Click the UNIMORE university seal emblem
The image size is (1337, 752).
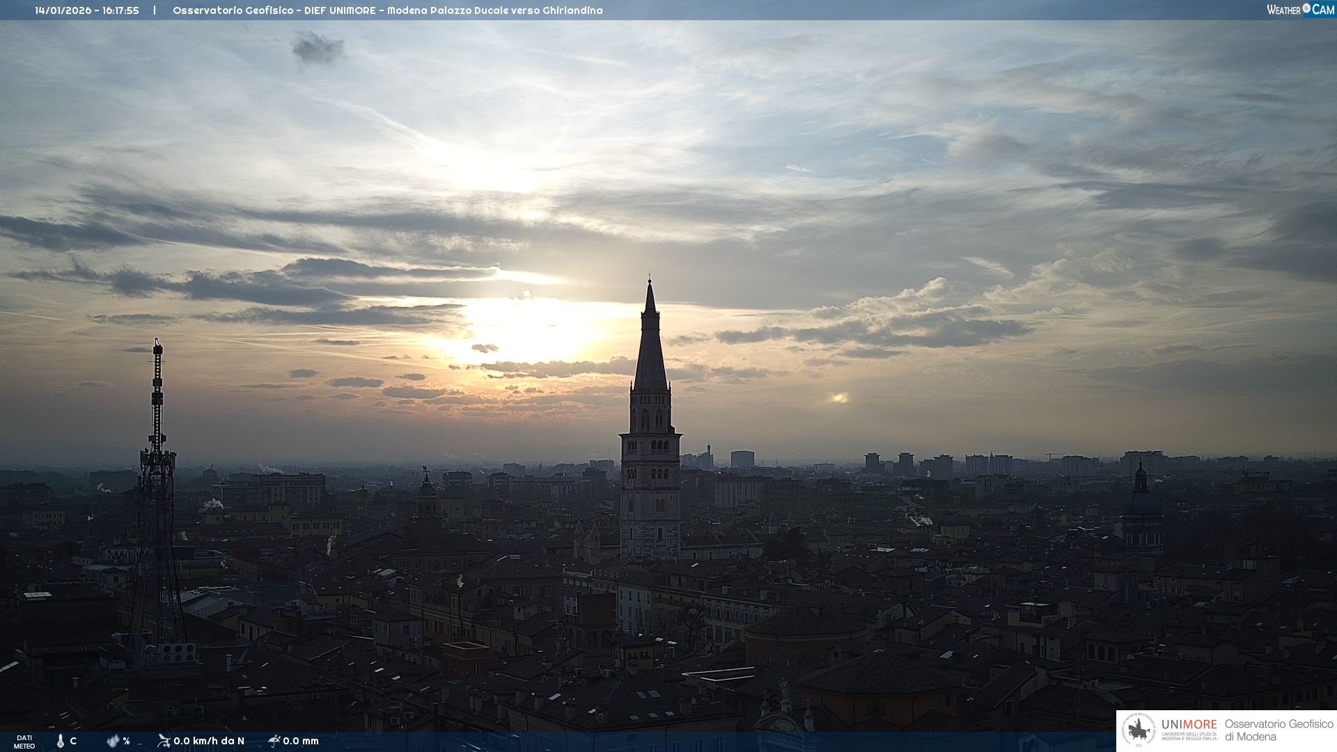[1139, 730]
